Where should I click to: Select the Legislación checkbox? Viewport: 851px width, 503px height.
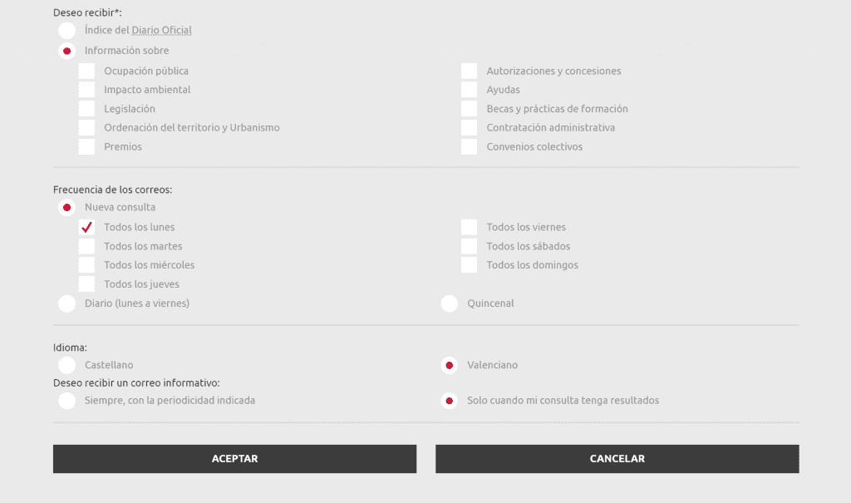pos(86,108)
